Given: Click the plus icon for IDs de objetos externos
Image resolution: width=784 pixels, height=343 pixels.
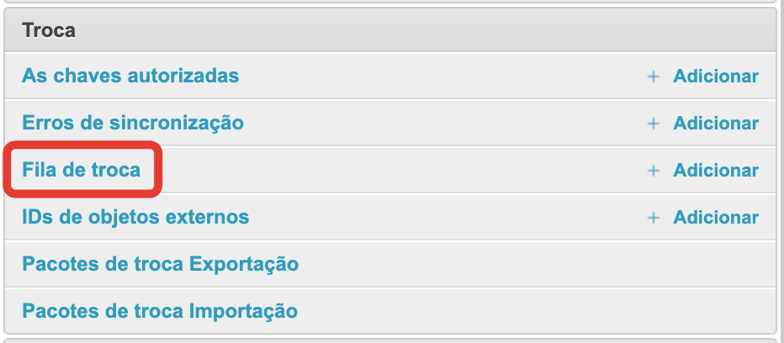Looking at the screenshot, I should [653, 218].
